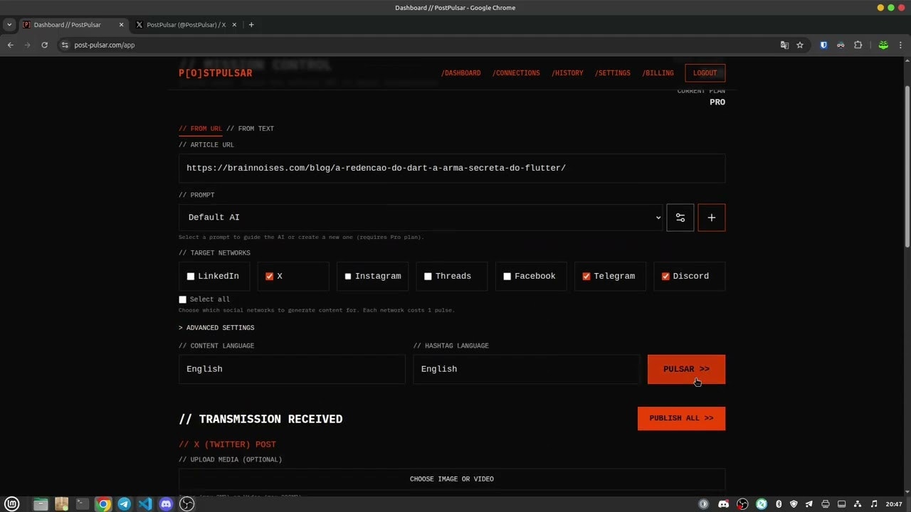Click the taskbar clock 20:47

[894, 504]
